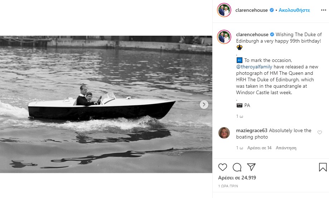
Task: Save post with bookmark icon
Action: pos(323,167)
